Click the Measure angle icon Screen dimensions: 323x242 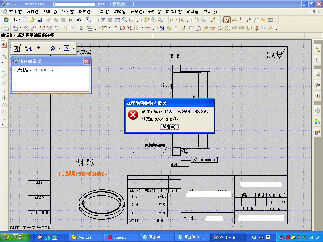point(182,20)
